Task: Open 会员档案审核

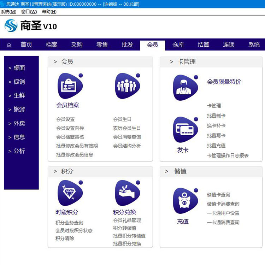Action: [70, 137]
